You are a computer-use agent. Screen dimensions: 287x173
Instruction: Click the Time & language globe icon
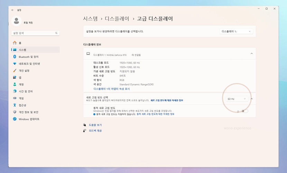tap(15, 91)
